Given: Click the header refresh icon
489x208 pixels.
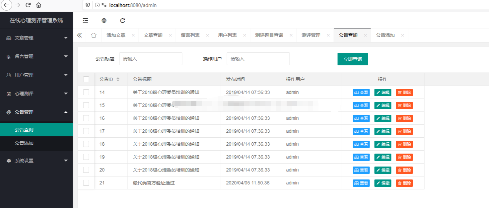Looking at the screenshot, I should point(123,21).
